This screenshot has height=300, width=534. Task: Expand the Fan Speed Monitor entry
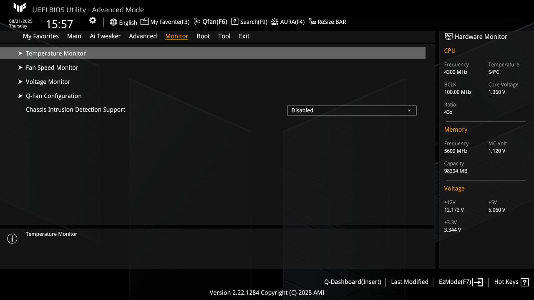52,67
